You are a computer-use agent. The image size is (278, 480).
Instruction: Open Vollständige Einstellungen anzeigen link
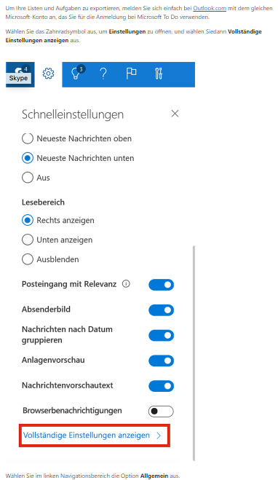point(92,436)
